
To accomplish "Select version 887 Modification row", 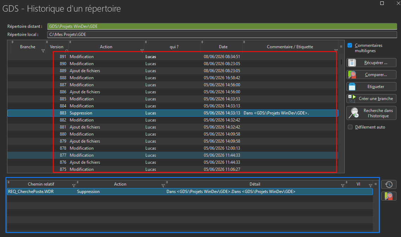I will tap(173, 85).
